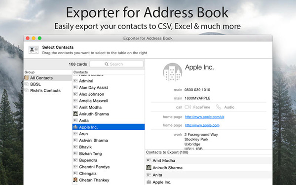Select Ashvini Sharma contact
296x185 pixels.
point(109,140)
